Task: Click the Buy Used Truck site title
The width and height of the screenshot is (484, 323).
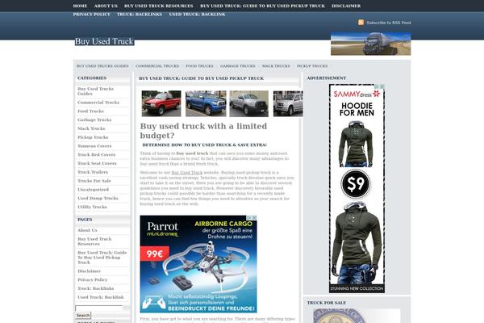Action: tap(104, 41)
